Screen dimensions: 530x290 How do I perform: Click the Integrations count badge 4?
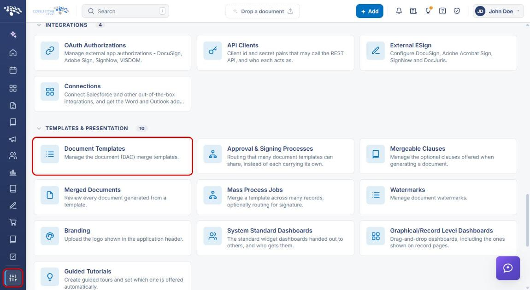[100, 25]
